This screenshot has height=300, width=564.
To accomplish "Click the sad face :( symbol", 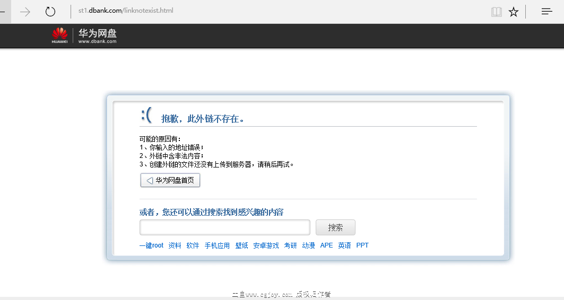I will point(146,115).
